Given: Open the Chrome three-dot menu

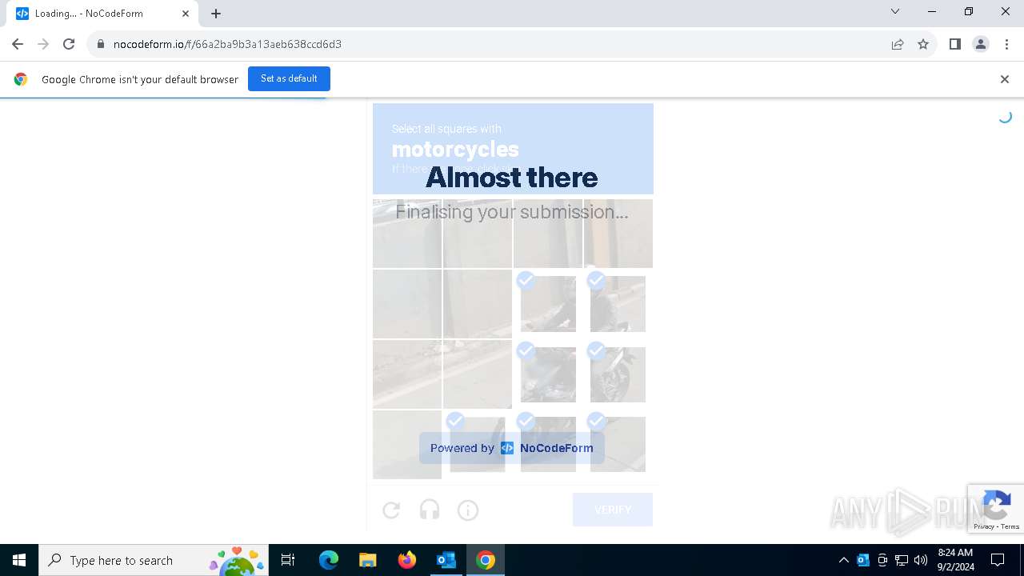Looking at the screenshot, I should (1006, 44).
